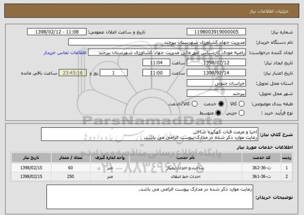The image size is (304, 215).
Task: Click the نام خدمت column header
Action: 186,157
